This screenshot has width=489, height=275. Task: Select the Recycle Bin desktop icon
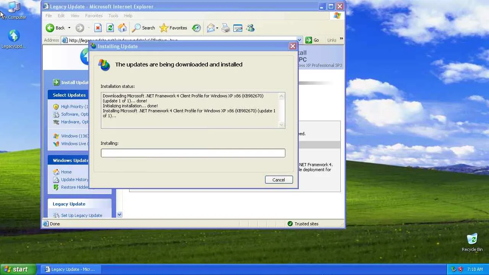472,242
